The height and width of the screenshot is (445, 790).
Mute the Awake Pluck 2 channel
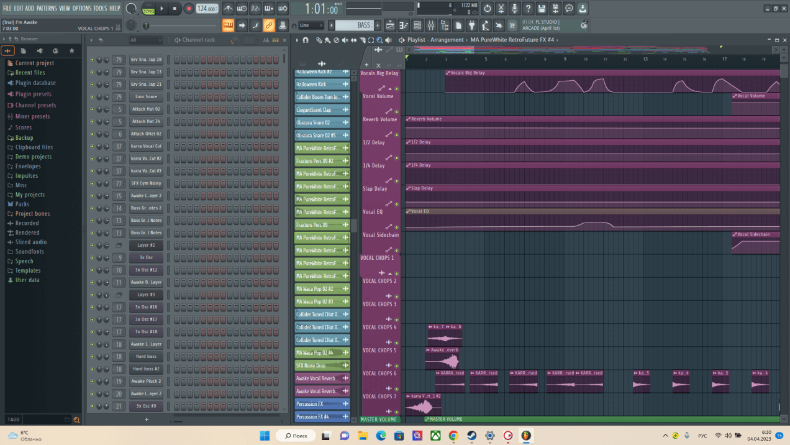click(93, 382)
